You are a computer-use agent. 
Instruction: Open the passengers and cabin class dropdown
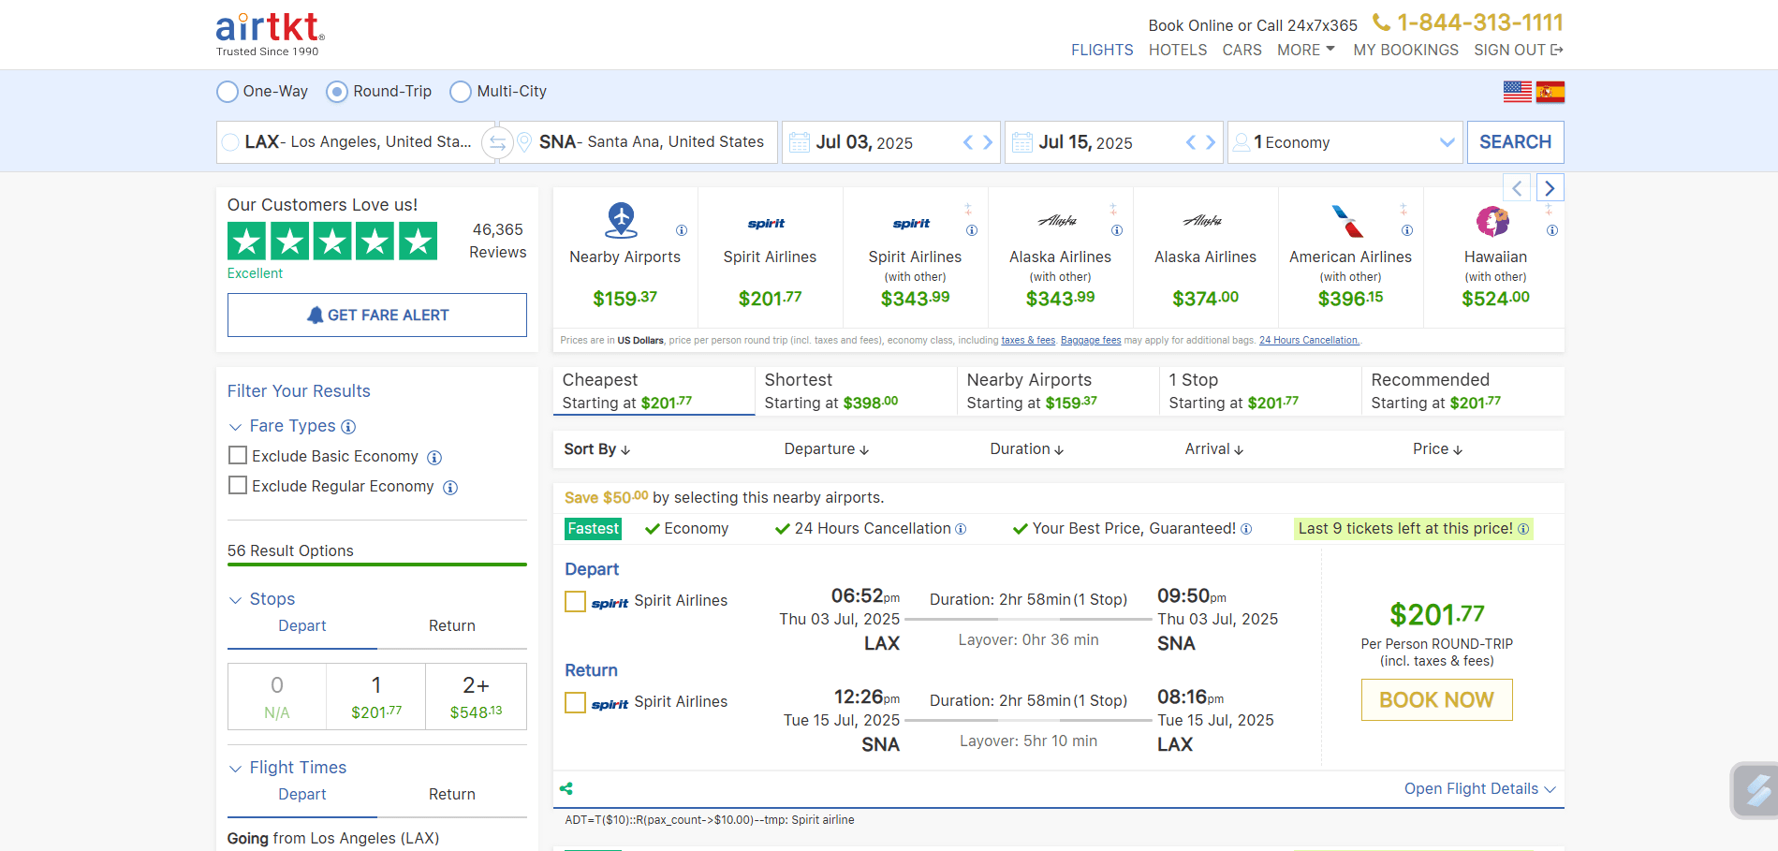point(1345,141)
